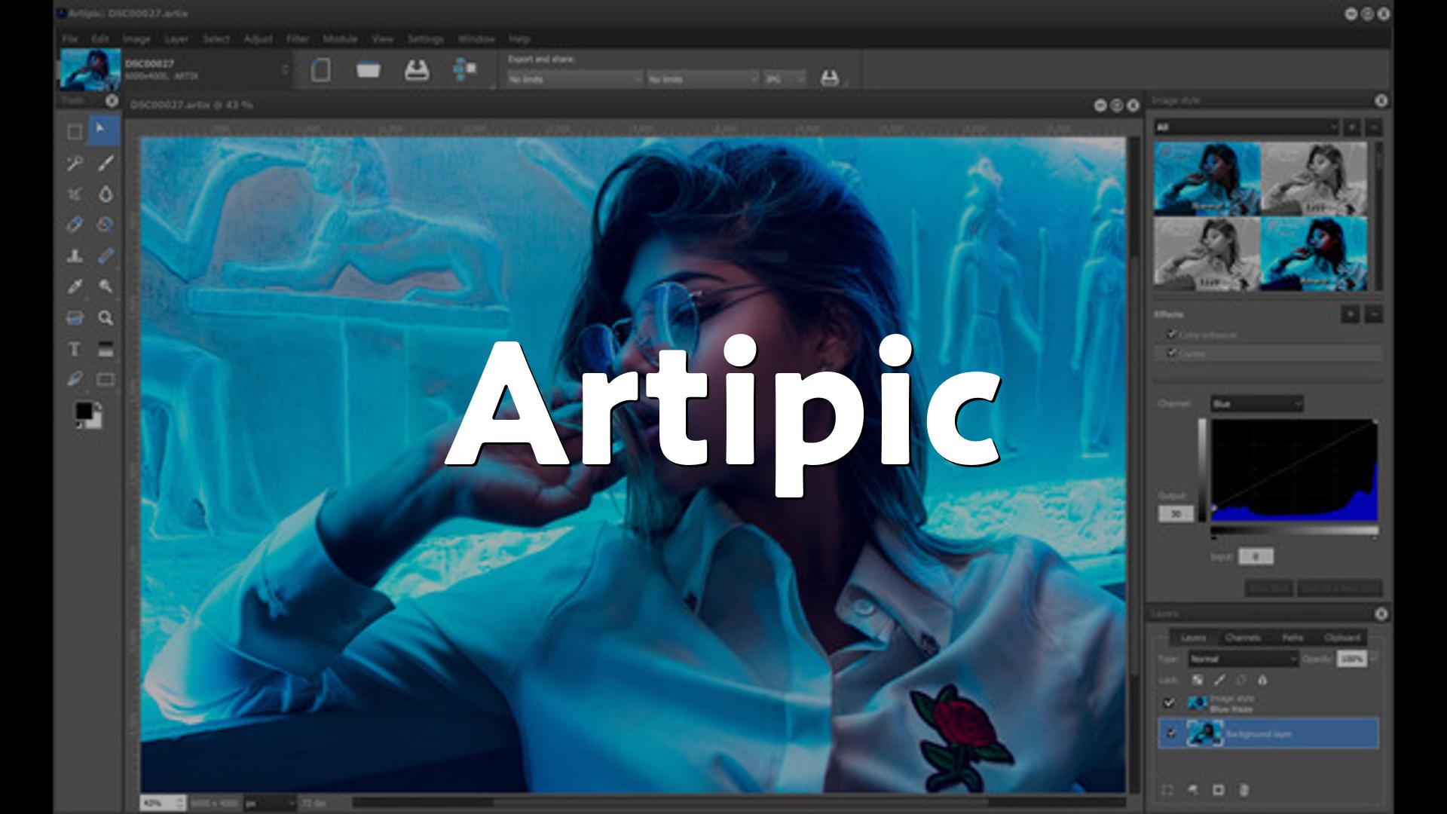
Task: Select the clone stamp tool
Action: coord(74,256)
